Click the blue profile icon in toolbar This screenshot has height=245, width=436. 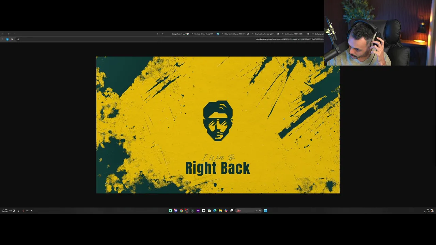pos(7,39)
